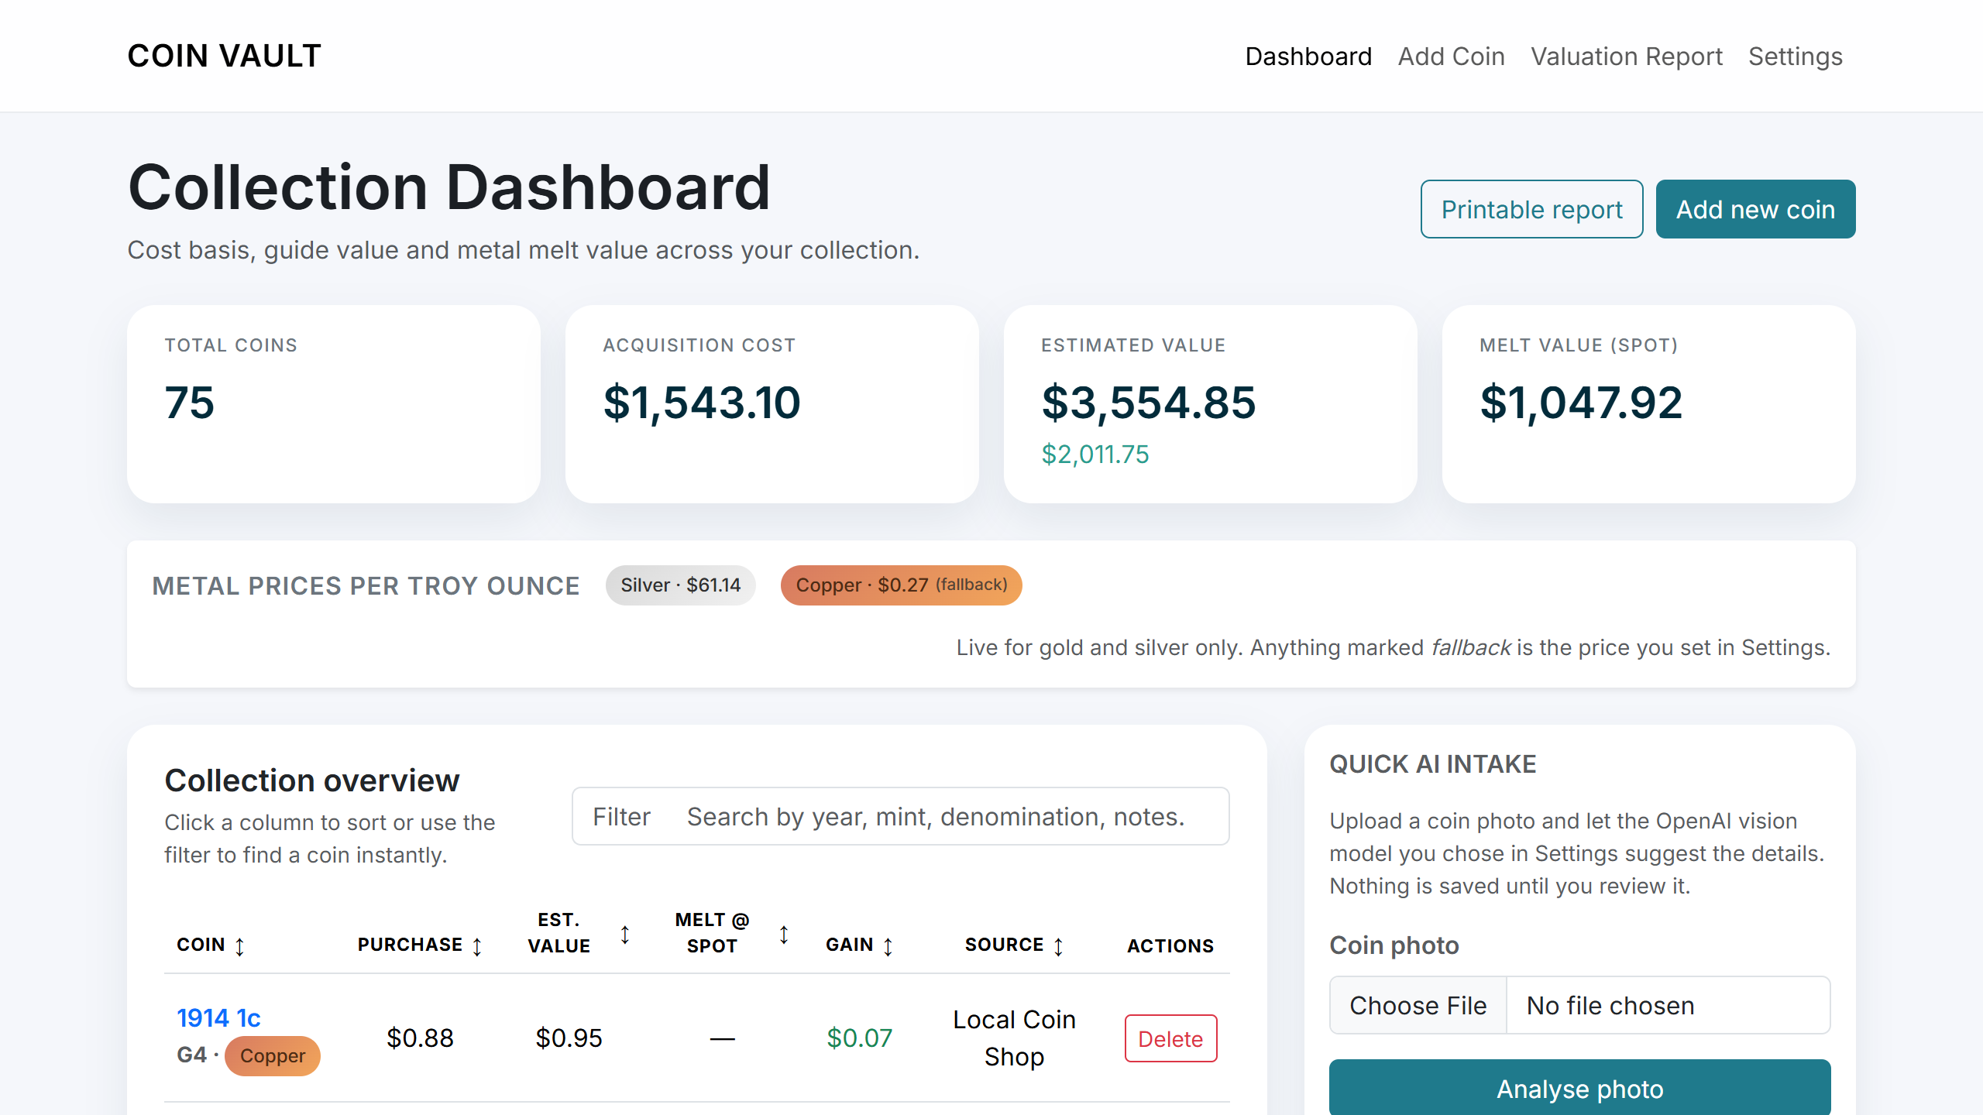The height and width of the screenshot is (1115, 1983).
Task: Click the Total Coins value 75
Action: (x=189, y=403)
